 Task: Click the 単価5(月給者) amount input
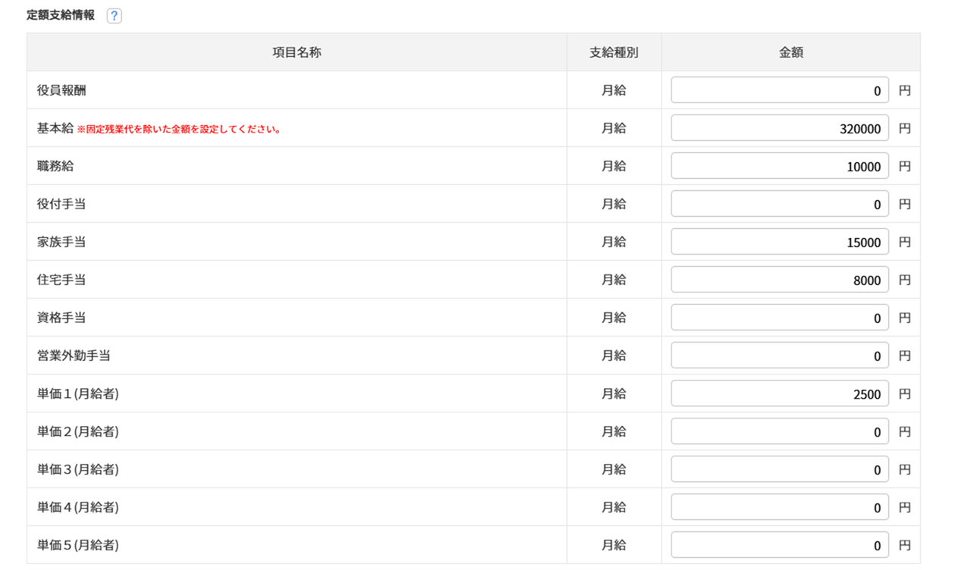pyautogui.click(x=779, y=545)
